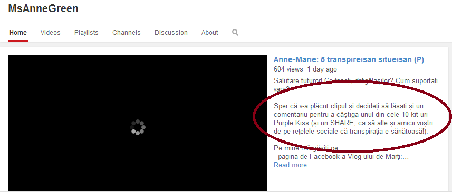
Task: Open the Videos tab
Action: tap(51, 33)
